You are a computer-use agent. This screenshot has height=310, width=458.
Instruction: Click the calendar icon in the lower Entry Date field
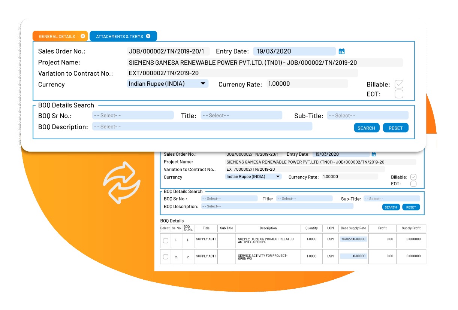[373, 154]
